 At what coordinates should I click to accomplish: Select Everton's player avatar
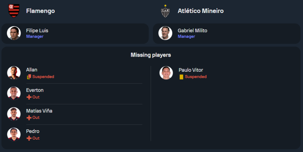pyautogui.click(x=14, y=93)
